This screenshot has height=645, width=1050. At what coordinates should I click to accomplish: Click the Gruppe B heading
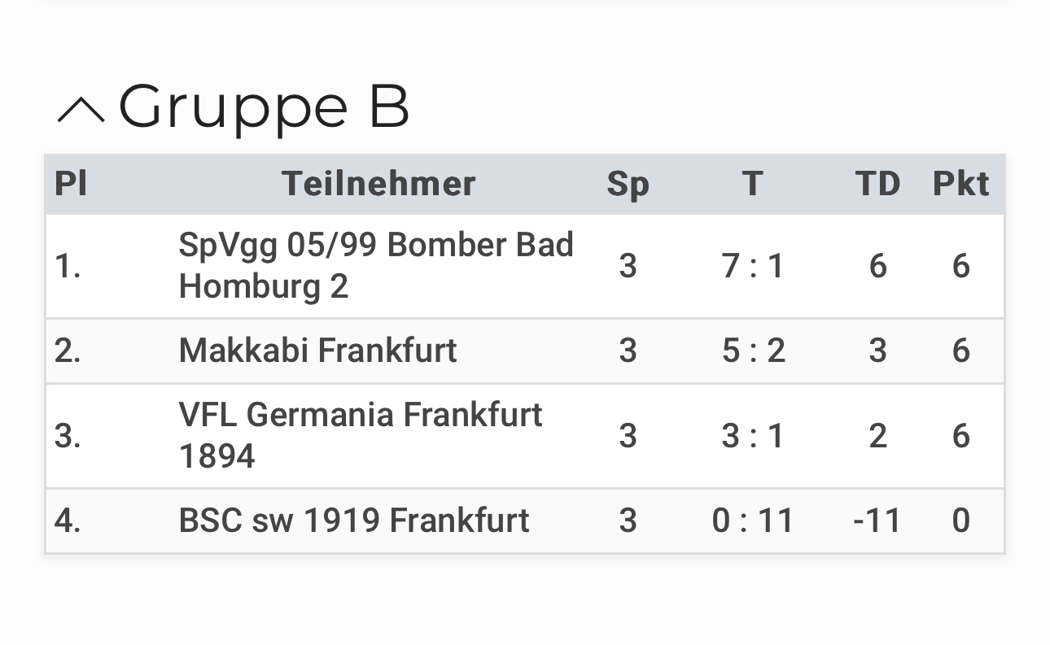(264, 107)
